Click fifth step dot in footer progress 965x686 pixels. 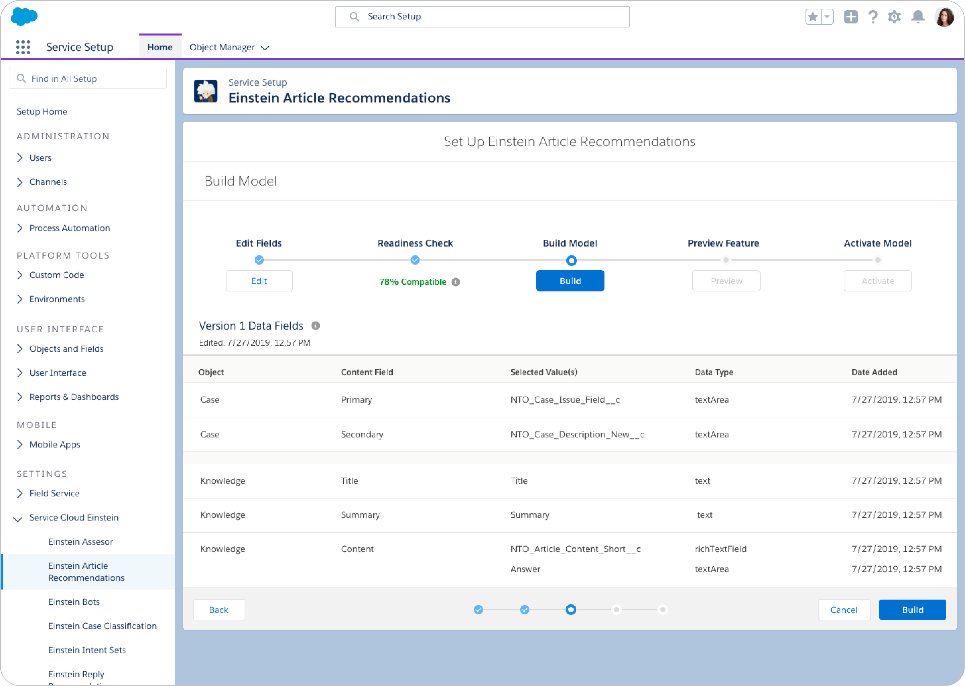coord(662,610)
